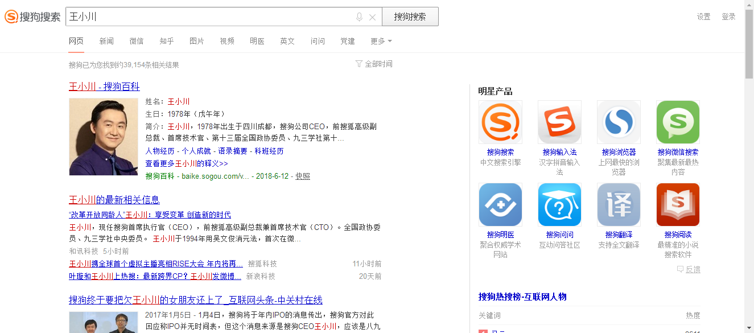Image resolution: width=754 pixels, height=333 pixels.
Task: Open 携全球首个虚拟主播 news link
Action: (x=156, y=264)
